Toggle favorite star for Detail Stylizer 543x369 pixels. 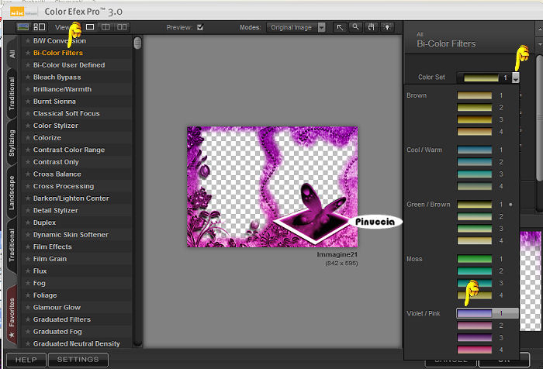pyautogui.click(x=28, y=210)
